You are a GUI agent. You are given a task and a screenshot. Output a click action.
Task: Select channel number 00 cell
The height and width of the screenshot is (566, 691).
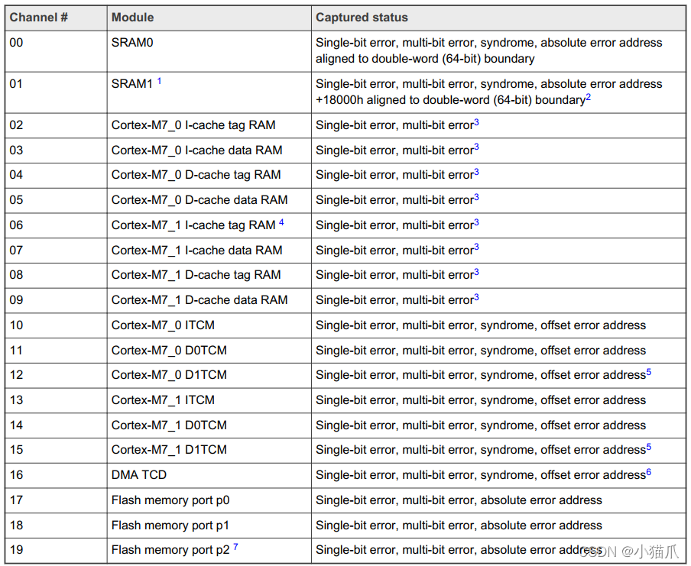(56, 51)
